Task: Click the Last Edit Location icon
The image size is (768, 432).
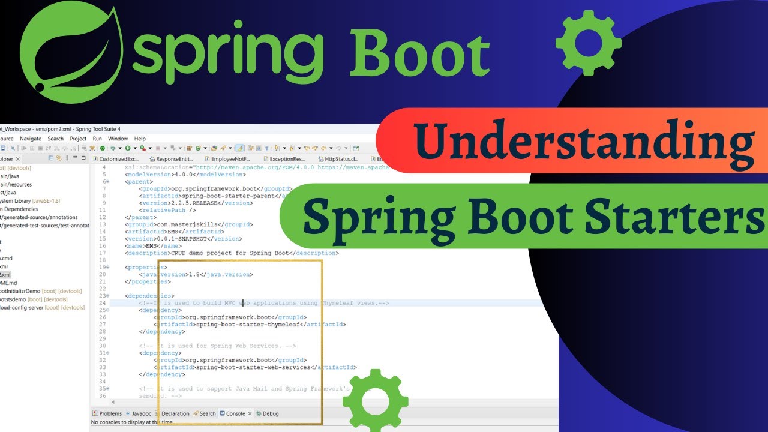Action: 307,148
